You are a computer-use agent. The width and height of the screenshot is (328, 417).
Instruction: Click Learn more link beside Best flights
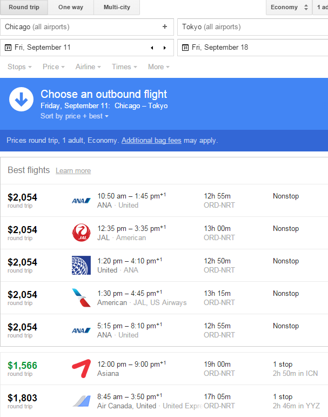(x=73, y=170)
